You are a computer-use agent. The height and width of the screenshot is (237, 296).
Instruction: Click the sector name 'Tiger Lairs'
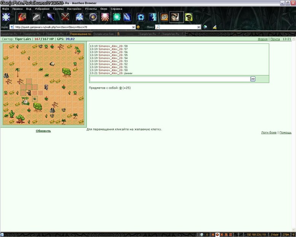pyautogui.click(x=23, y=39)
